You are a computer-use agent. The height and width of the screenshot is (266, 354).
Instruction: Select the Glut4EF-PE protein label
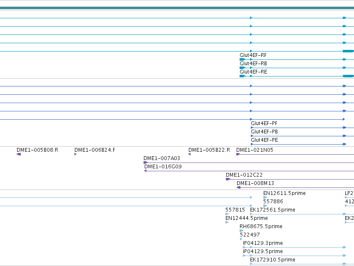tap(265, 140)
